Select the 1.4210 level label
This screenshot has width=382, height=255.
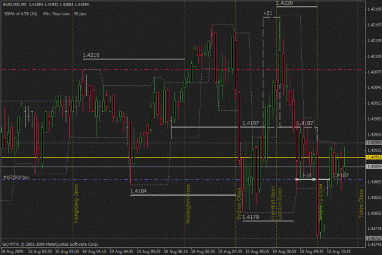(91, 55)
